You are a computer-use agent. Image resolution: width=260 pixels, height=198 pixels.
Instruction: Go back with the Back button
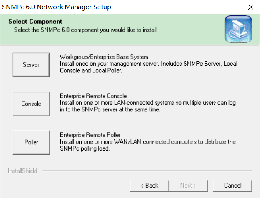coord(149,186)
